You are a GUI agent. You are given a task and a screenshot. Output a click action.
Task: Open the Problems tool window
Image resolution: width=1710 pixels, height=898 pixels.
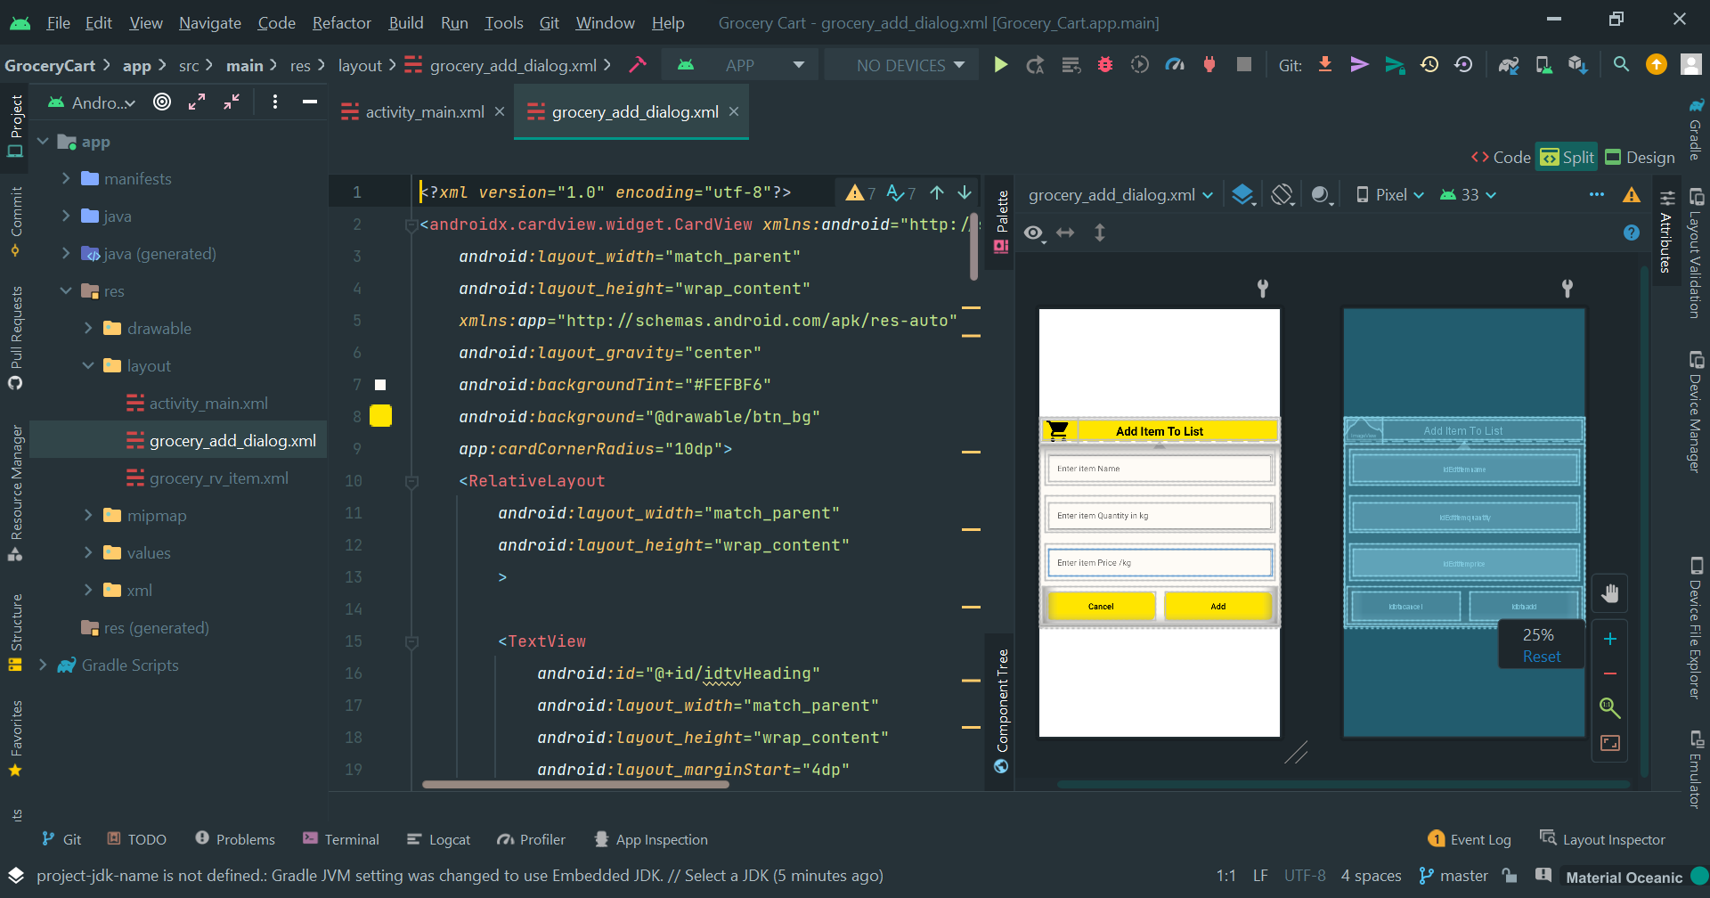point(235,839)
